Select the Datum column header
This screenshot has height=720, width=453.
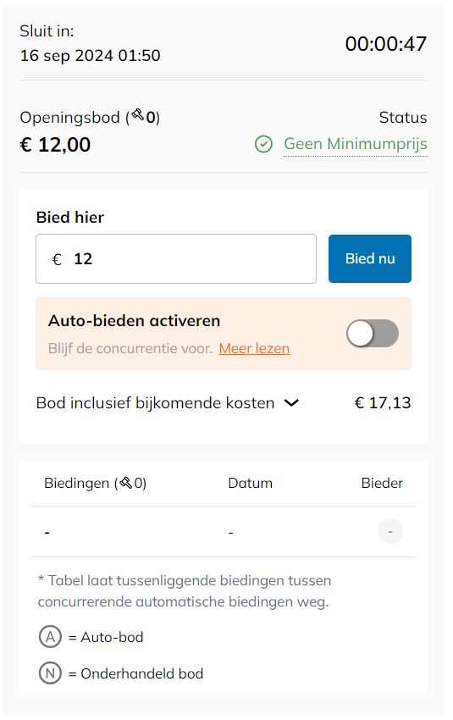tap(250, 483)
